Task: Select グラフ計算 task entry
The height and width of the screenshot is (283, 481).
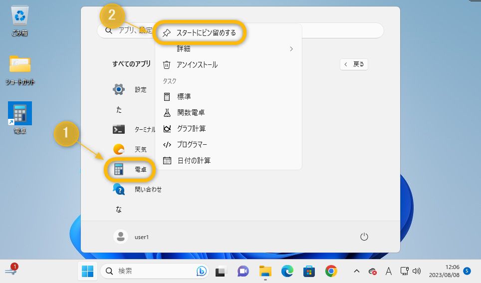Action: pyautogui.click(x=229, y=129)
